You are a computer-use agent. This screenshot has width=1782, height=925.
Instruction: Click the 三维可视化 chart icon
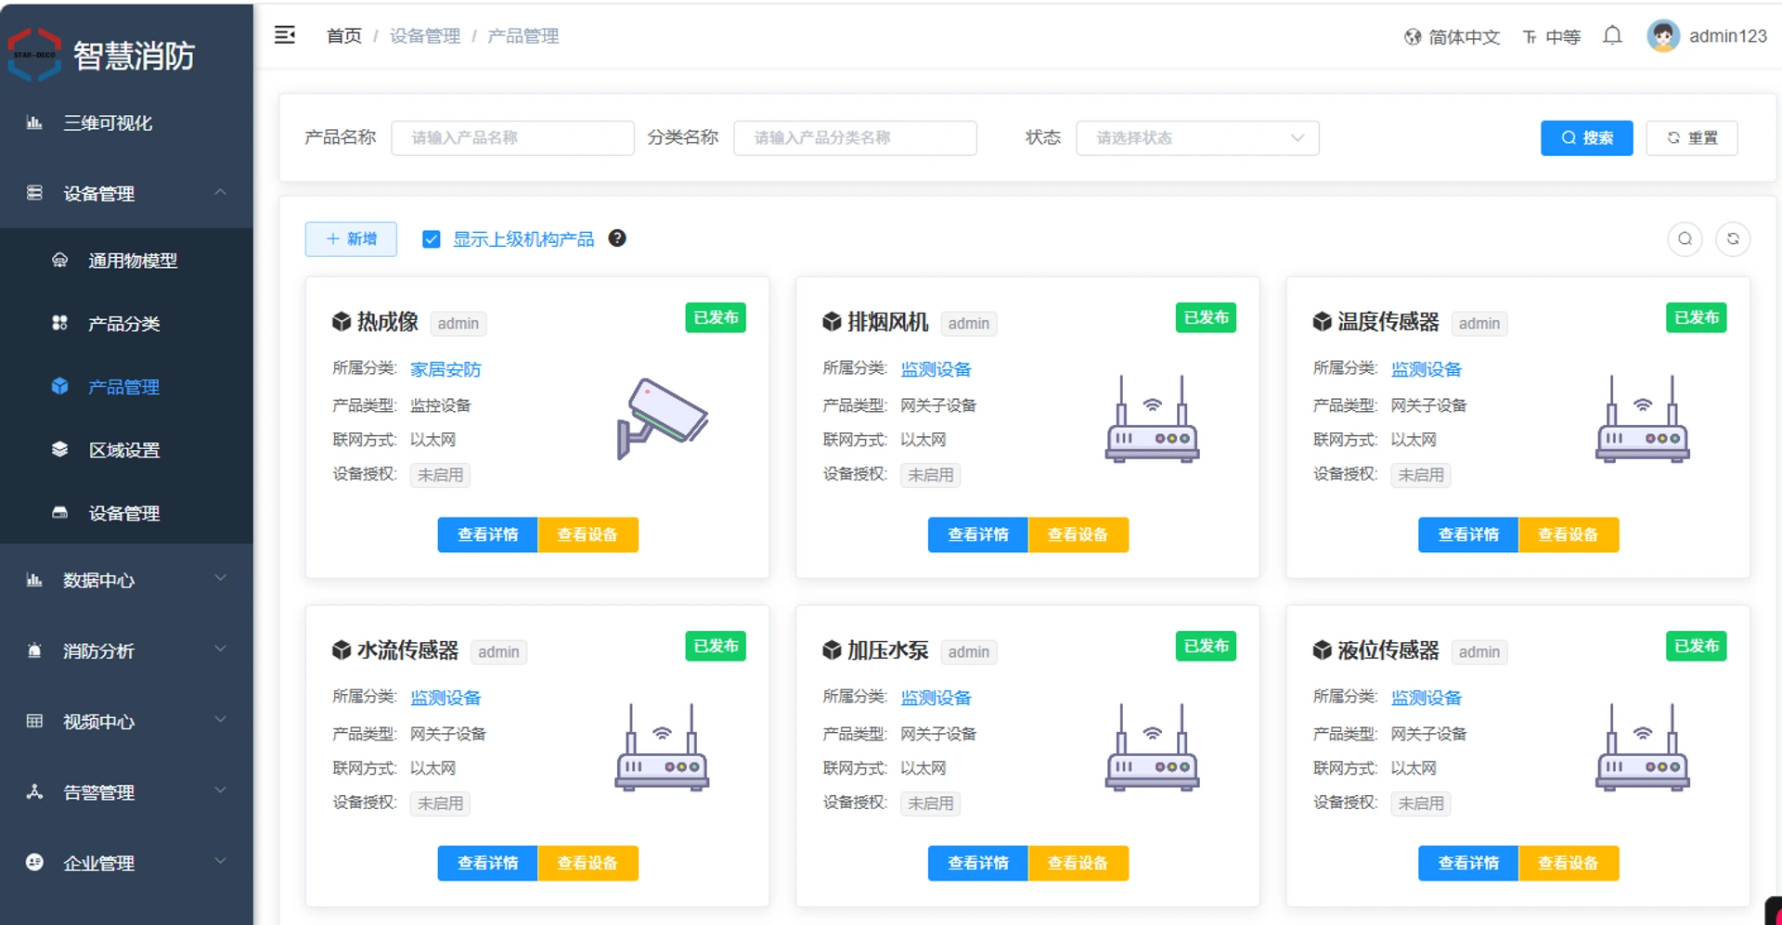[34, 122]
